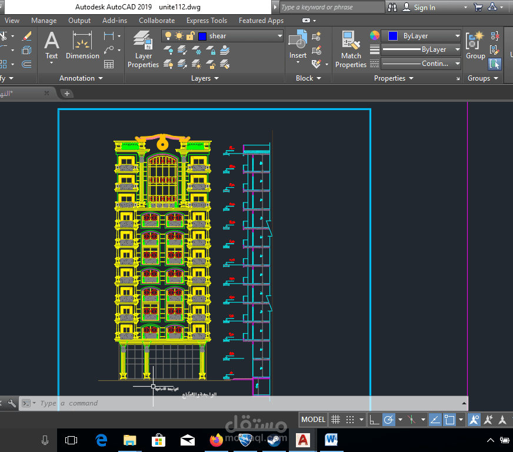Click the Group Edit icon
Viewport: 513px width, 452px height.
pyautogui.click(x=495, y=50)
